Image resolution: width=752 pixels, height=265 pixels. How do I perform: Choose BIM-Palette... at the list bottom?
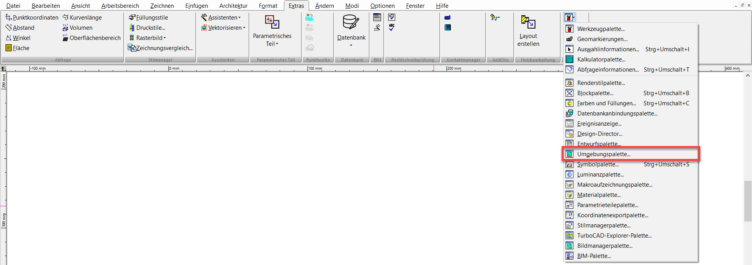tap(631, 256)
